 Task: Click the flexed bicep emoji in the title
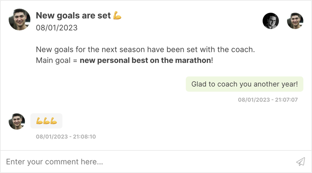(x=117, y=16)
